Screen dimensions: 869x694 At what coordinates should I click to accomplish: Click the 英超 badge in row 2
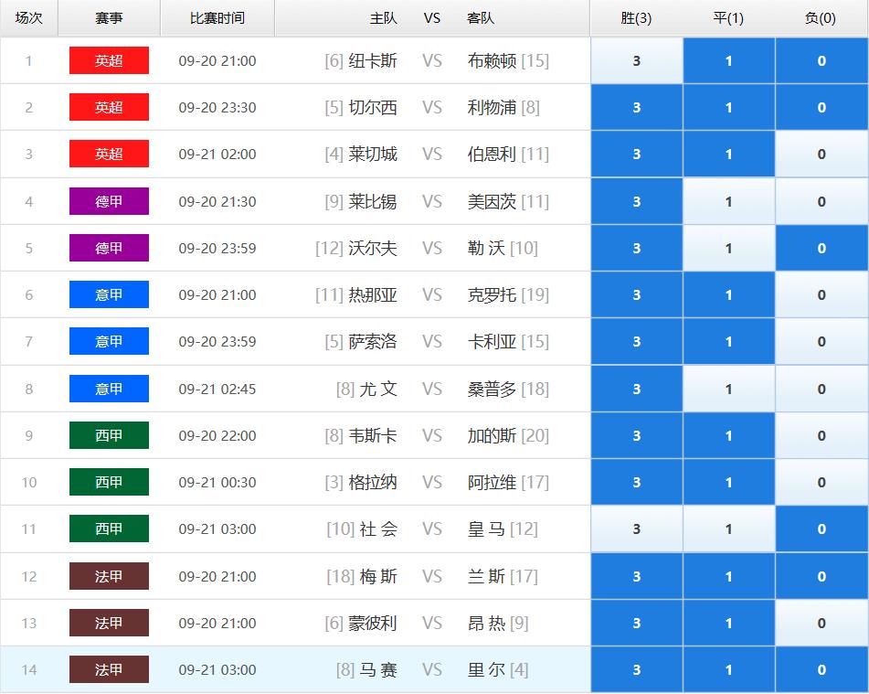[109, 107]
